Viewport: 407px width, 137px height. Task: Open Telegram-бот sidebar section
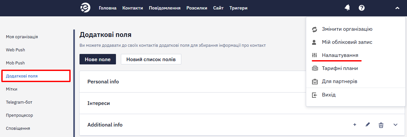pyautogui.click(x=19, y=102)
